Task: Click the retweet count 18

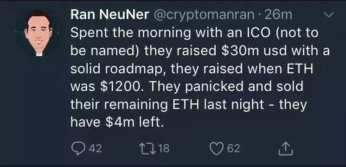Action: coord(164,148)
